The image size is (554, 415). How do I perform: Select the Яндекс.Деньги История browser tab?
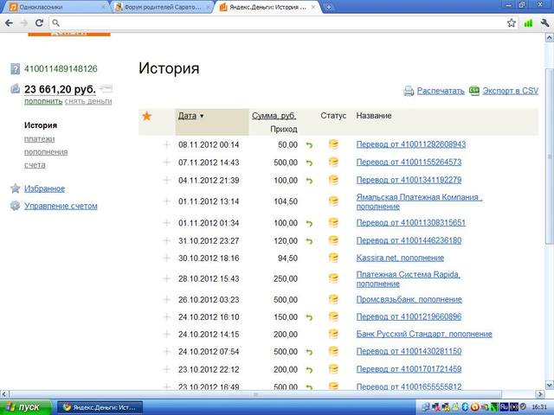[x=267, y=7]
